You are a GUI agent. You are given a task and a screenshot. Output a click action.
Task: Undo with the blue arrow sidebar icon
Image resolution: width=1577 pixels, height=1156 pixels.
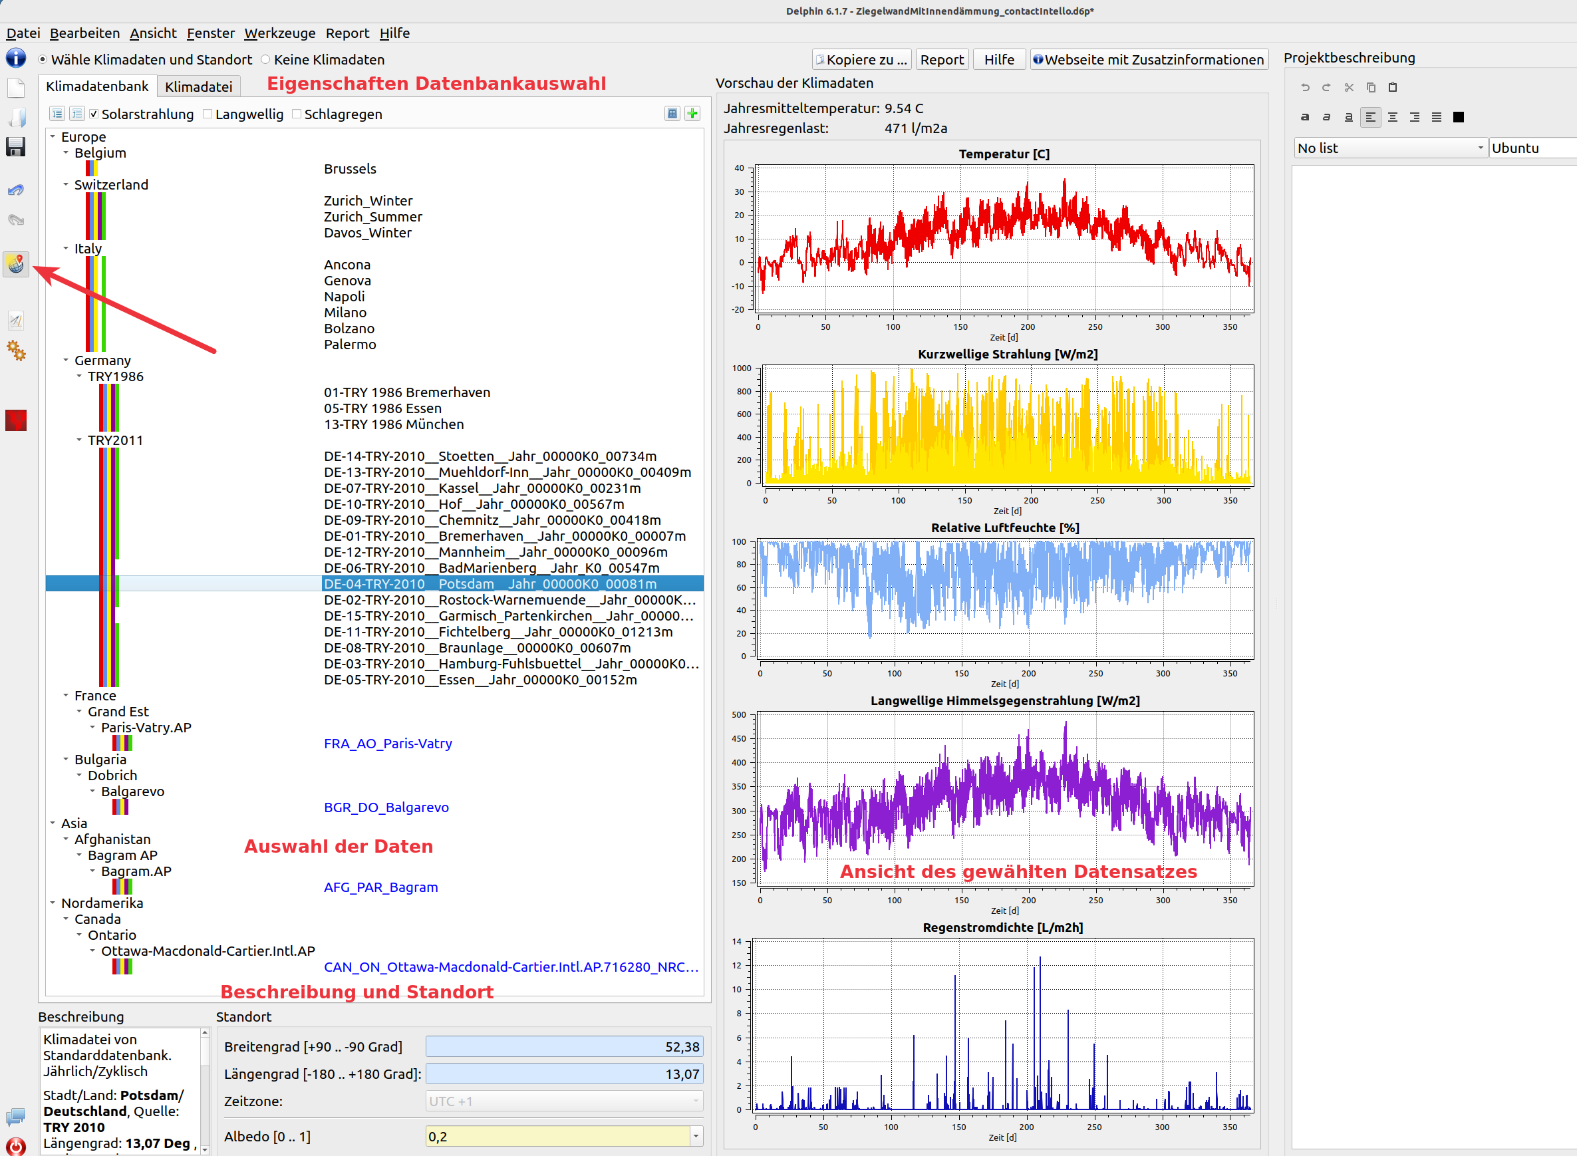(x=15, y=190)
